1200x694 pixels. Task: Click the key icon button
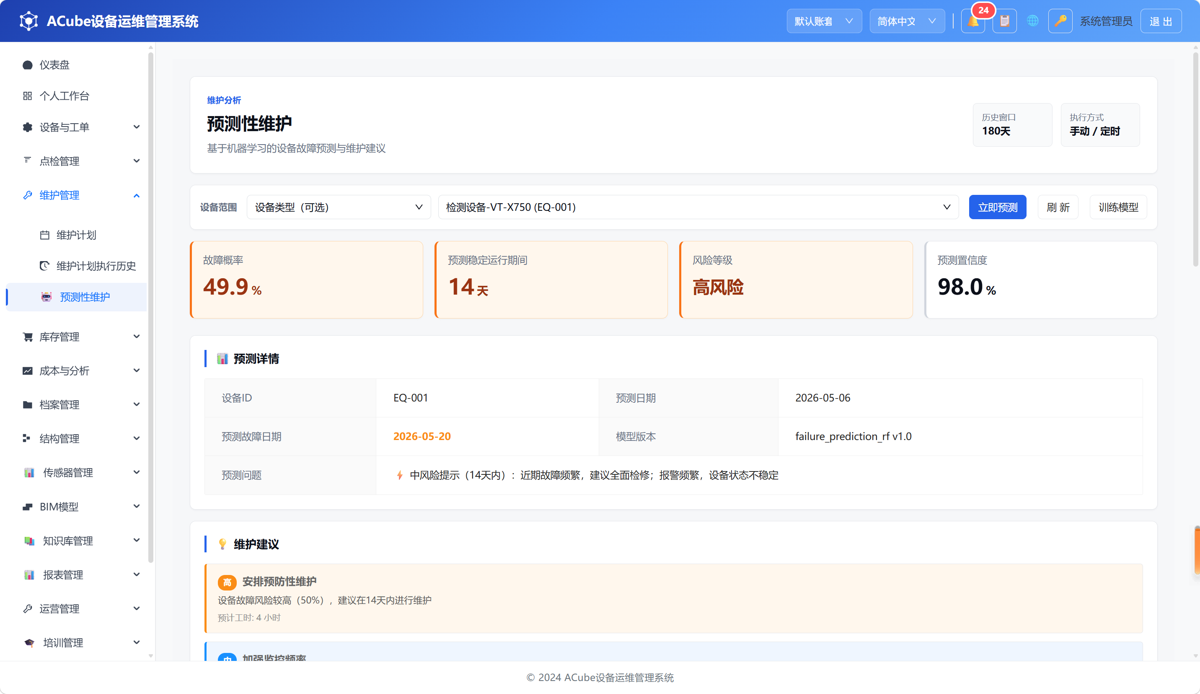point(1060,21)
